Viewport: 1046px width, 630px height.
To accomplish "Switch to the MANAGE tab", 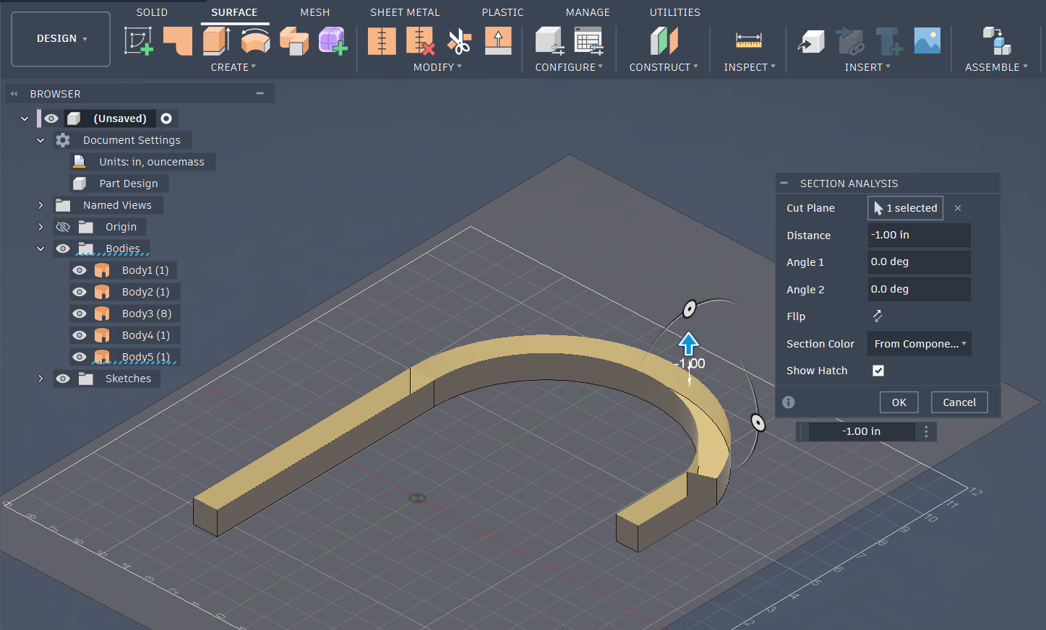I will coord(588,12).
